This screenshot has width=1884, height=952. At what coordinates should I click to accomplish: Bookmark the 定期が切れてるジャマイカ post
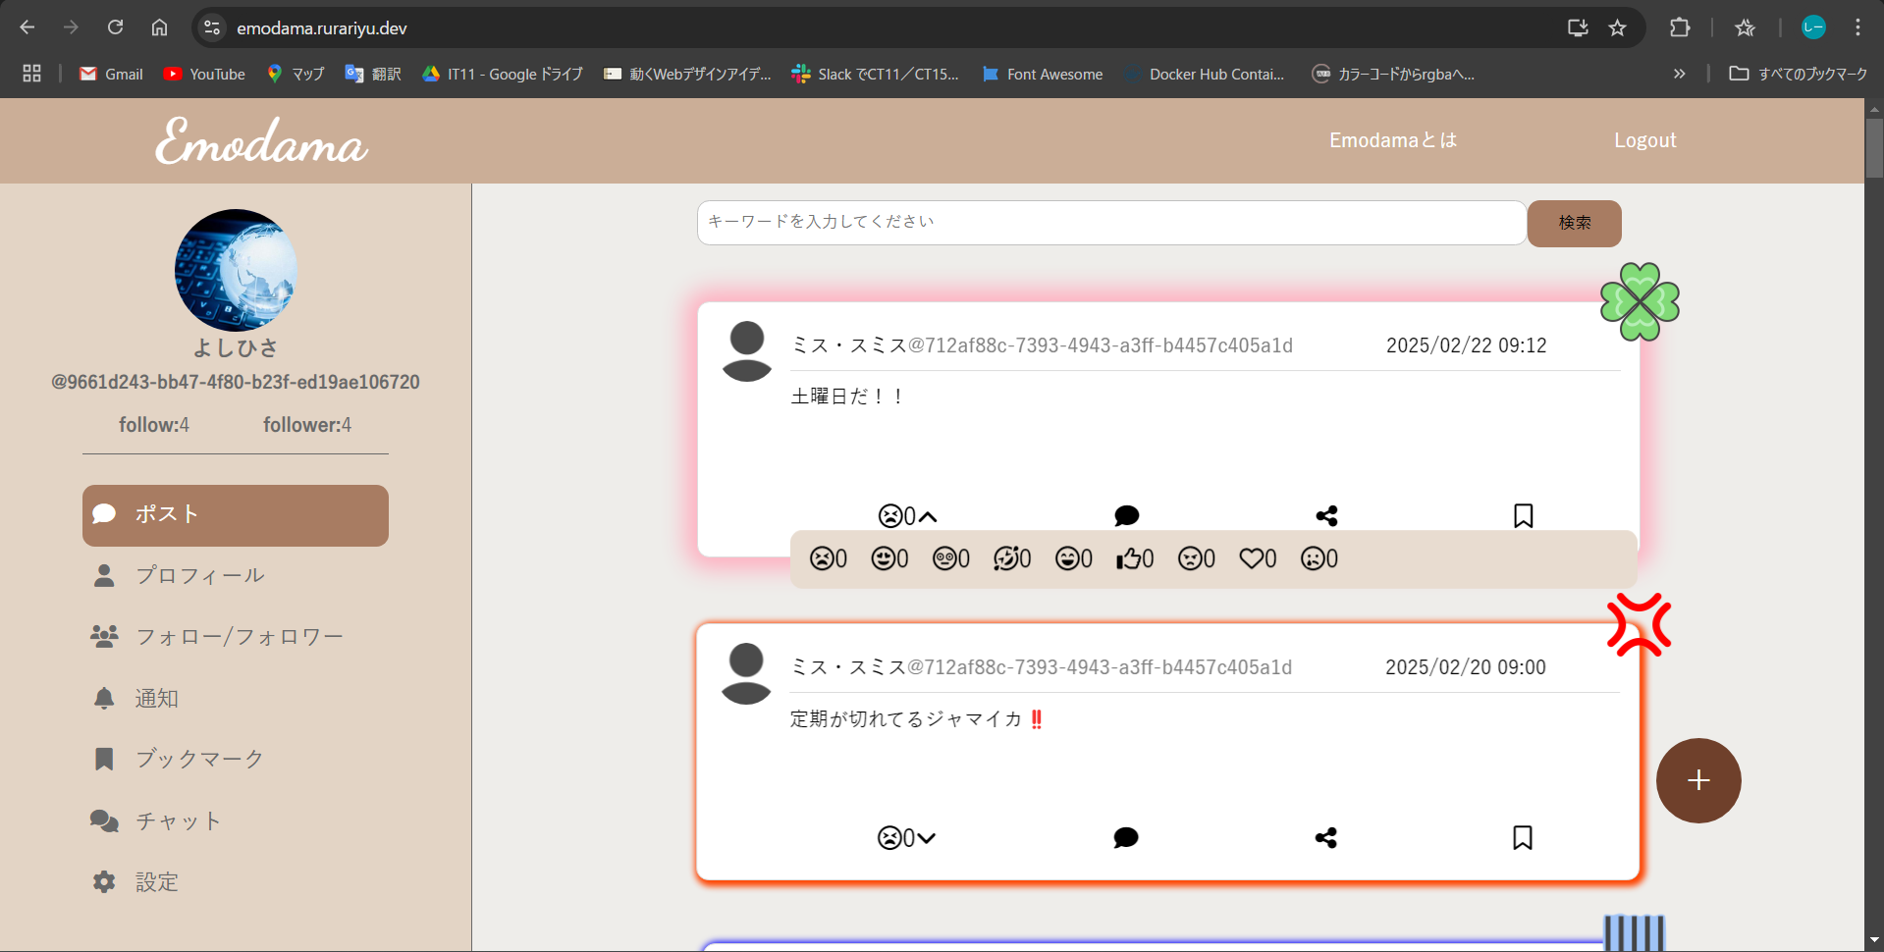pyautogui.click(x=1522, y=837)
